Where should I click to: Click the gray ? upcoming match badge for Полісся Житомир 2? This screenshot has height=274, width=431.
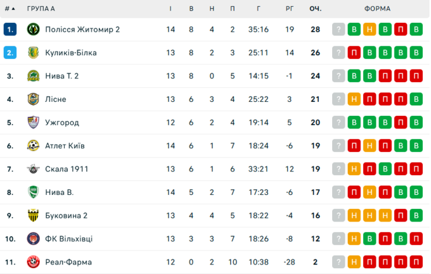click(x=339, y=30)
